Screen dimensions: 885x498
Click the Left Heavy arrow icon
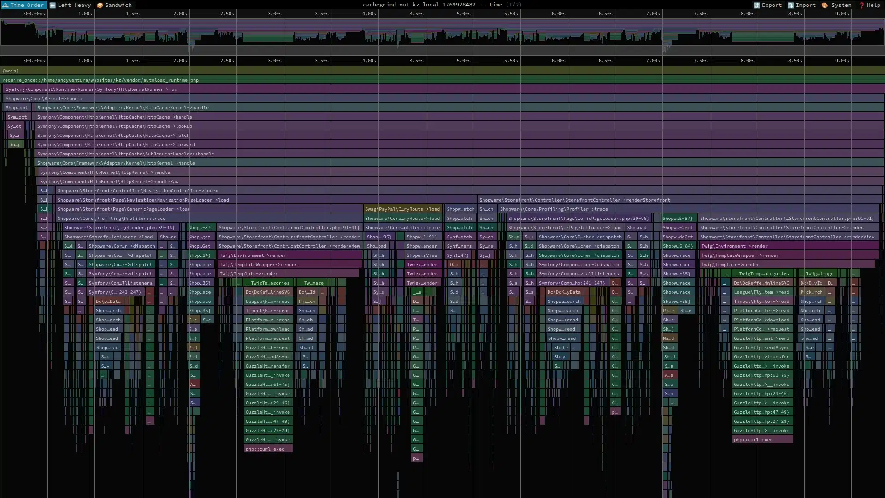53,5
